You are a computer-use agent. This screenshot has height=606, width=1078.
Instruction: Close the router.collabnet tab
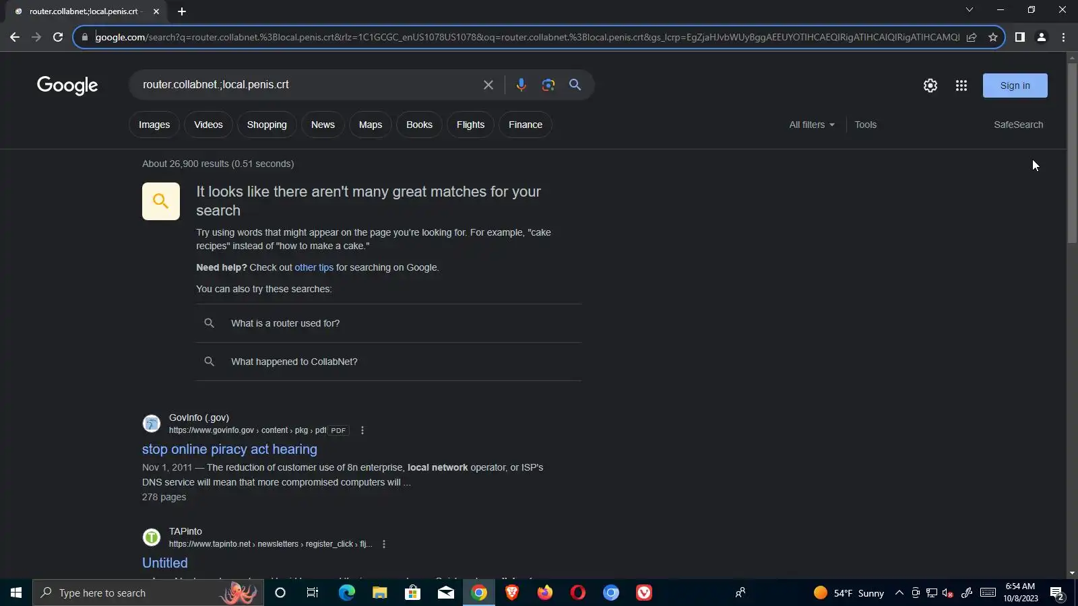(156, 11)
